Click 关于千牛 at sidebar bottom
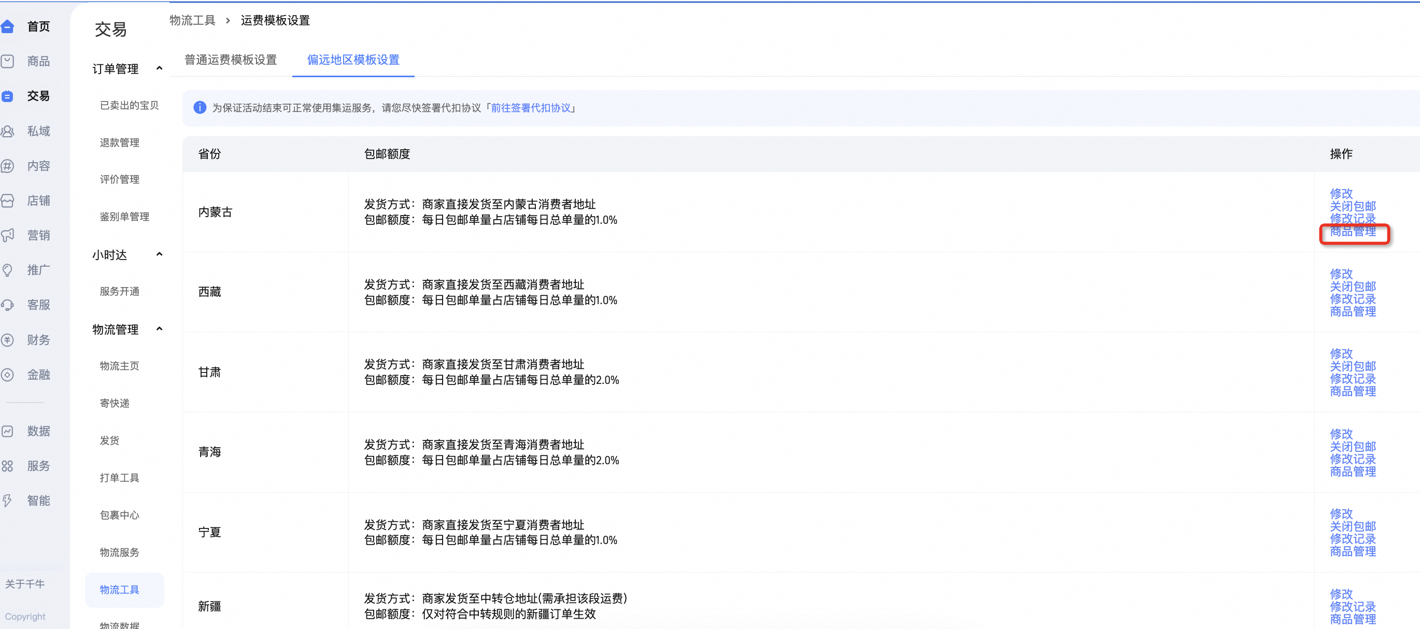 coord(25,584)
